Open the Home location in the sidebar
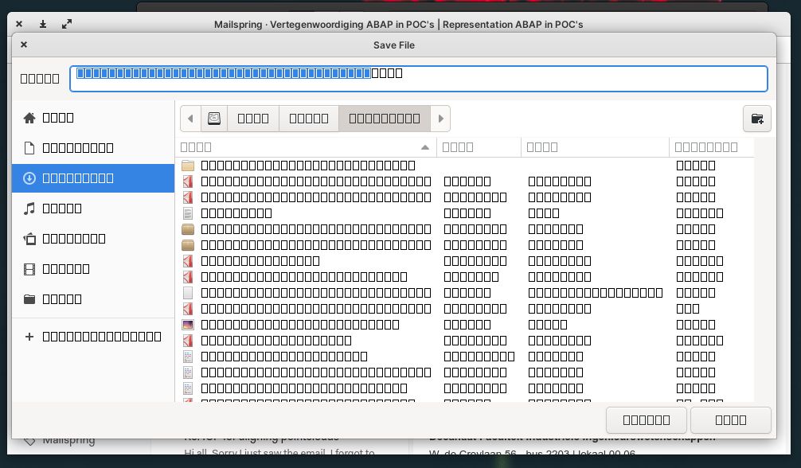 pyautogui.click(x=93, y=118)
